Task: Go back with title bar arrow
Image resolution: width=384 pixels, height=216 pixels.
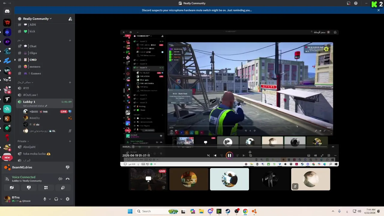Action: point(4,3)
